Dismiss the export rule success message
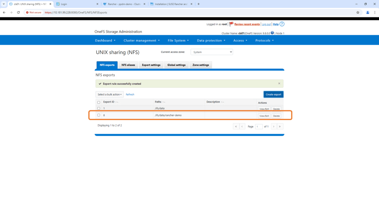 279,84
